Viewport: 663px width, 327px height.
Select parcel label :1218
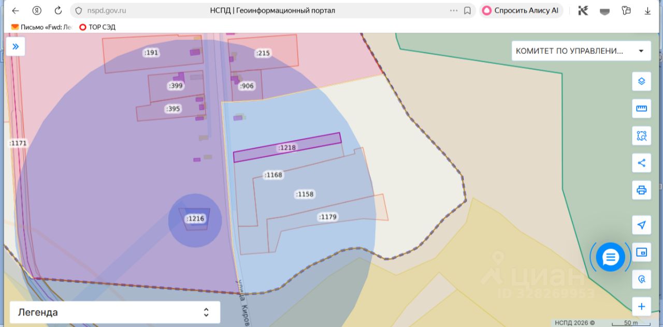coord(287,147)
